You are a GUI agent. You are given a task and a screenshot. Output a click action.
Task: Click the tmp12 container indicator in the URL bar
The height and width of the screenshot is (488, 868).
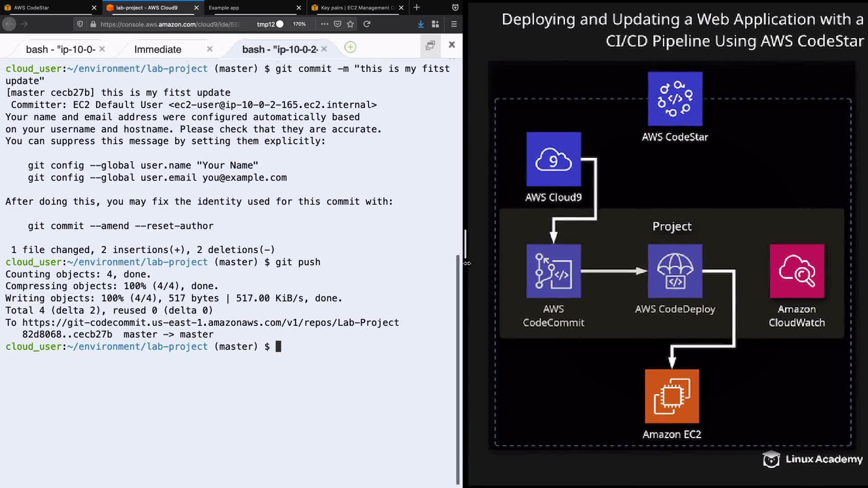270,24
